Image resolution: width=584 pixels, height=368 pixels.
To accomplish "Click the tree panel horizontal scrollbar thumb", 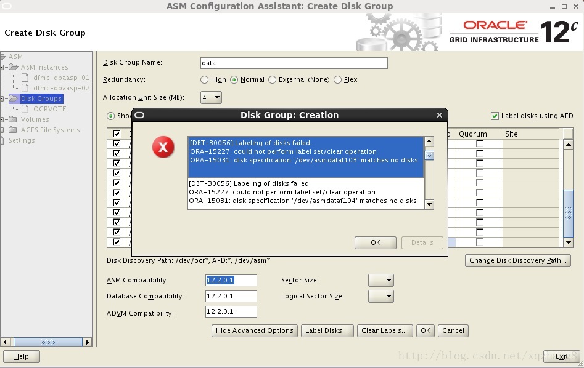I will click(48, 342).
